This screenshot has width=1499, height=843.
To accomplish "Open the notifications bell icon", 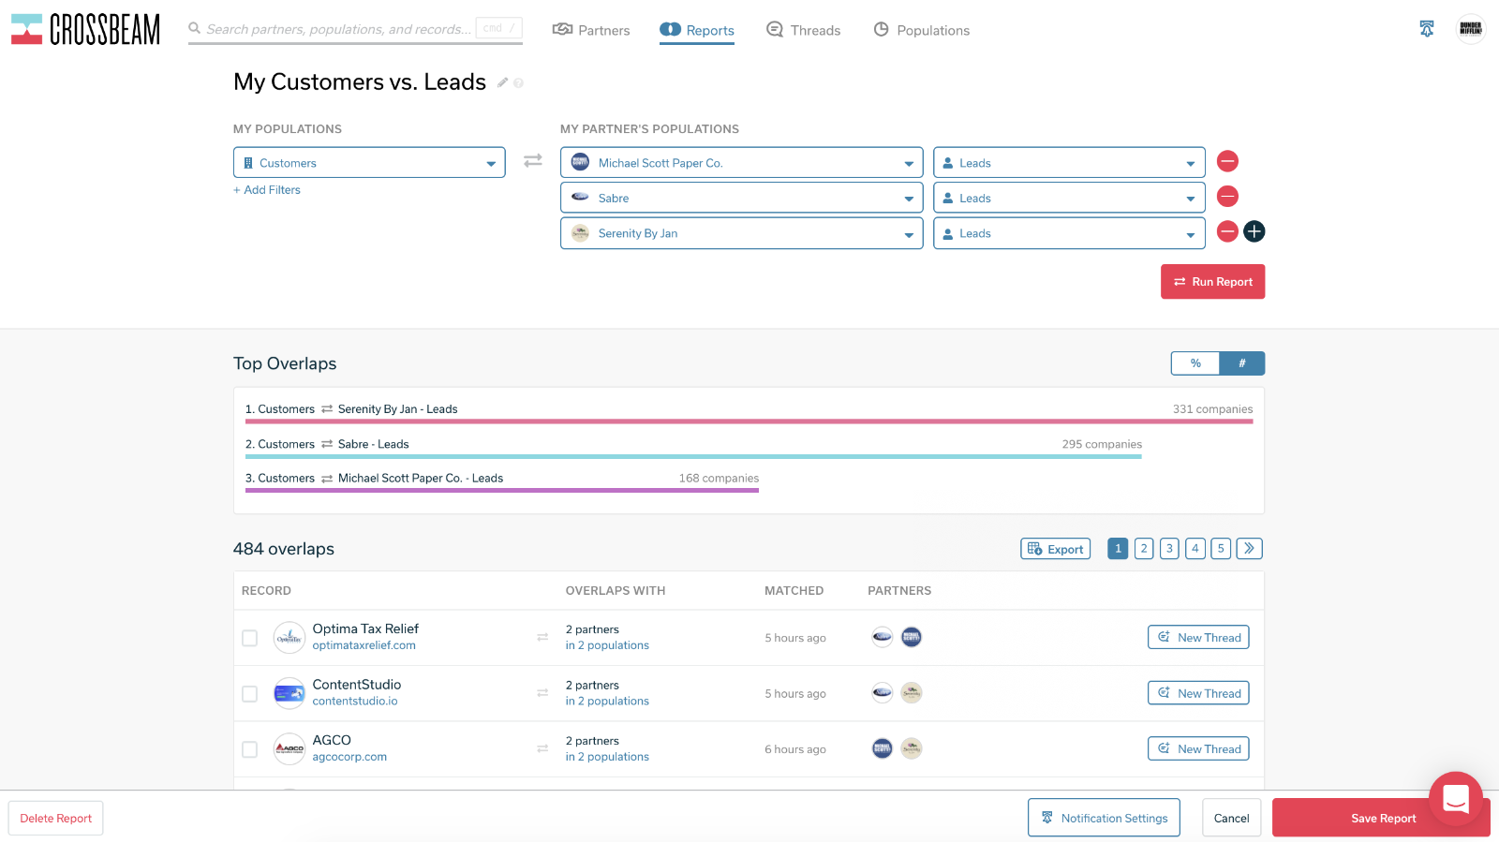I will click(1427, 29).
